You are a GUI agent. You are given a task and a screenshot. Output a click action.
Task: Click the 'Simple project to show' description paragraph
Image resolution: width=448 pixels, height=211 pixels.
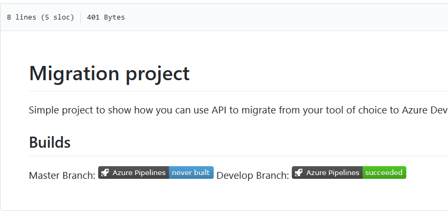click(239, 110)
